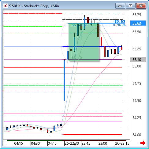The image size is (149, 149).
Task: Click the empty box at bottom-left corner
Action: (5, 143)
